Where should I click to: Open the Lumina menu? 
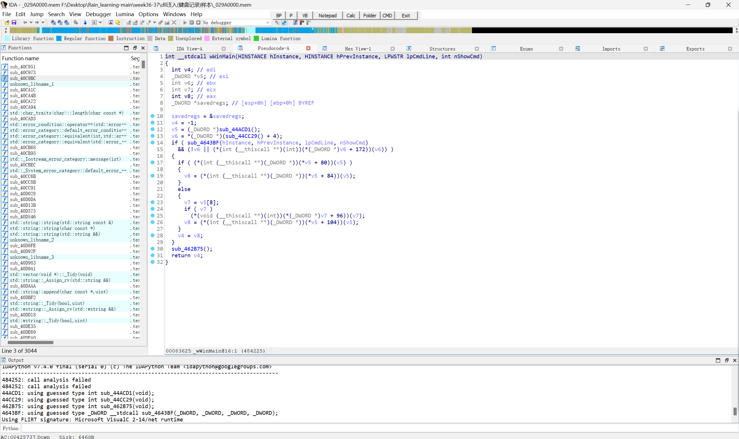click(x=125, y=14)
